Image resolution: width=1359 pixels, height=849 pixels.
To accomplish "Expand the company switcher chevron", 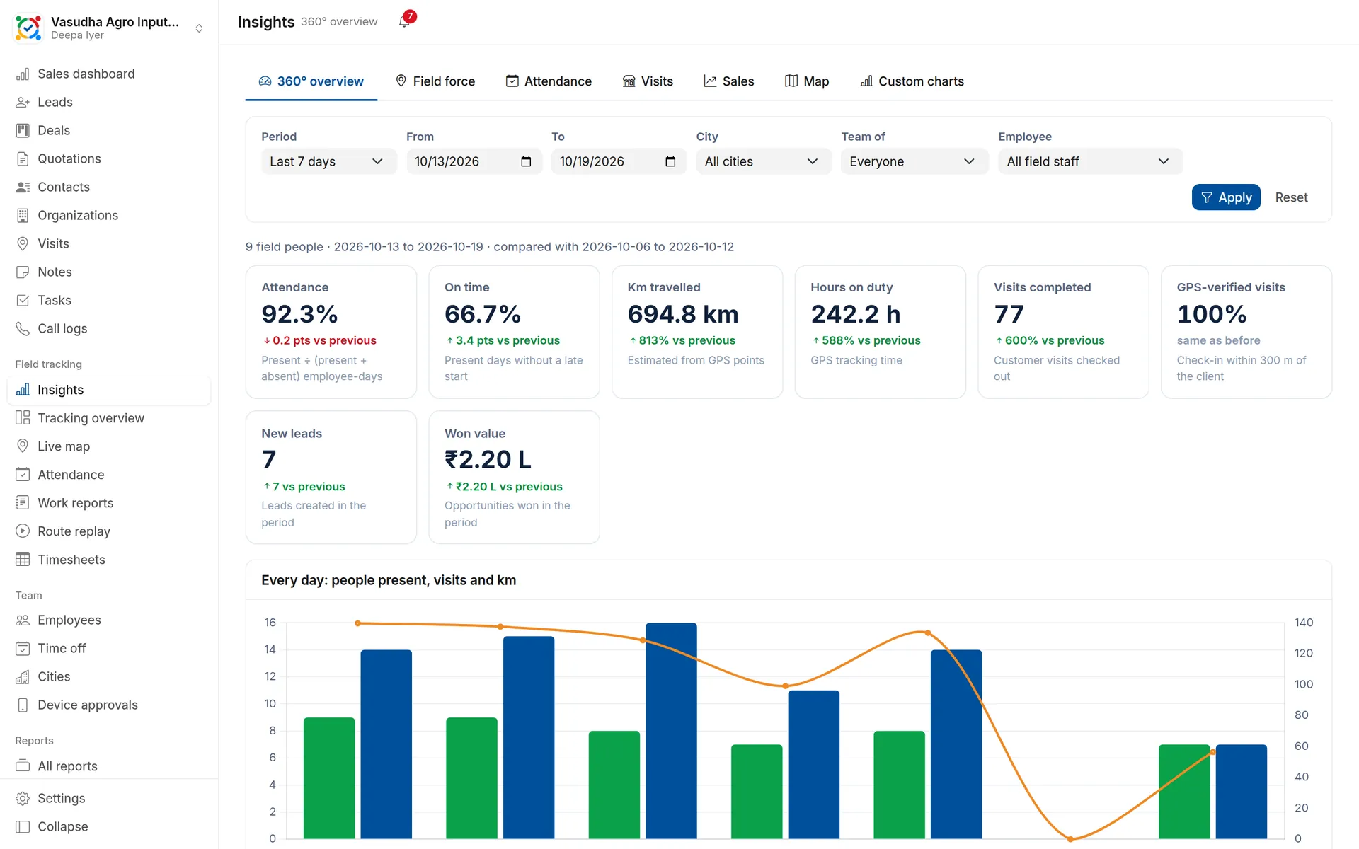I will coord(199,28).
